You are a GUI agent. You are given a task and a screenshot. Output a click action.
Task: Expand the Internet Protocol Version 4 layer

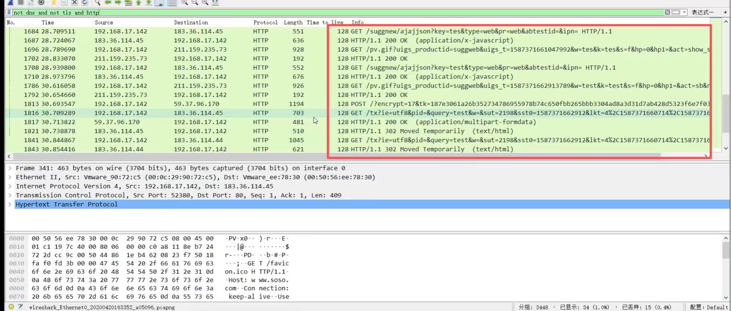10,186
